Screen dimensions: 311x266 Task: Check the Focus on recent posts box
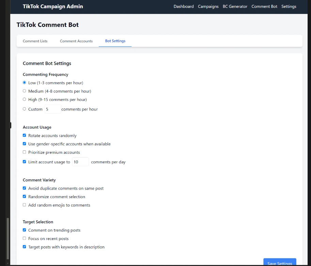(x=25, y=238)
